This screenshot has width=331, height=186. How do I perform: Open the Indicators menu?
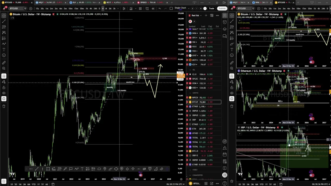(131, 9)
